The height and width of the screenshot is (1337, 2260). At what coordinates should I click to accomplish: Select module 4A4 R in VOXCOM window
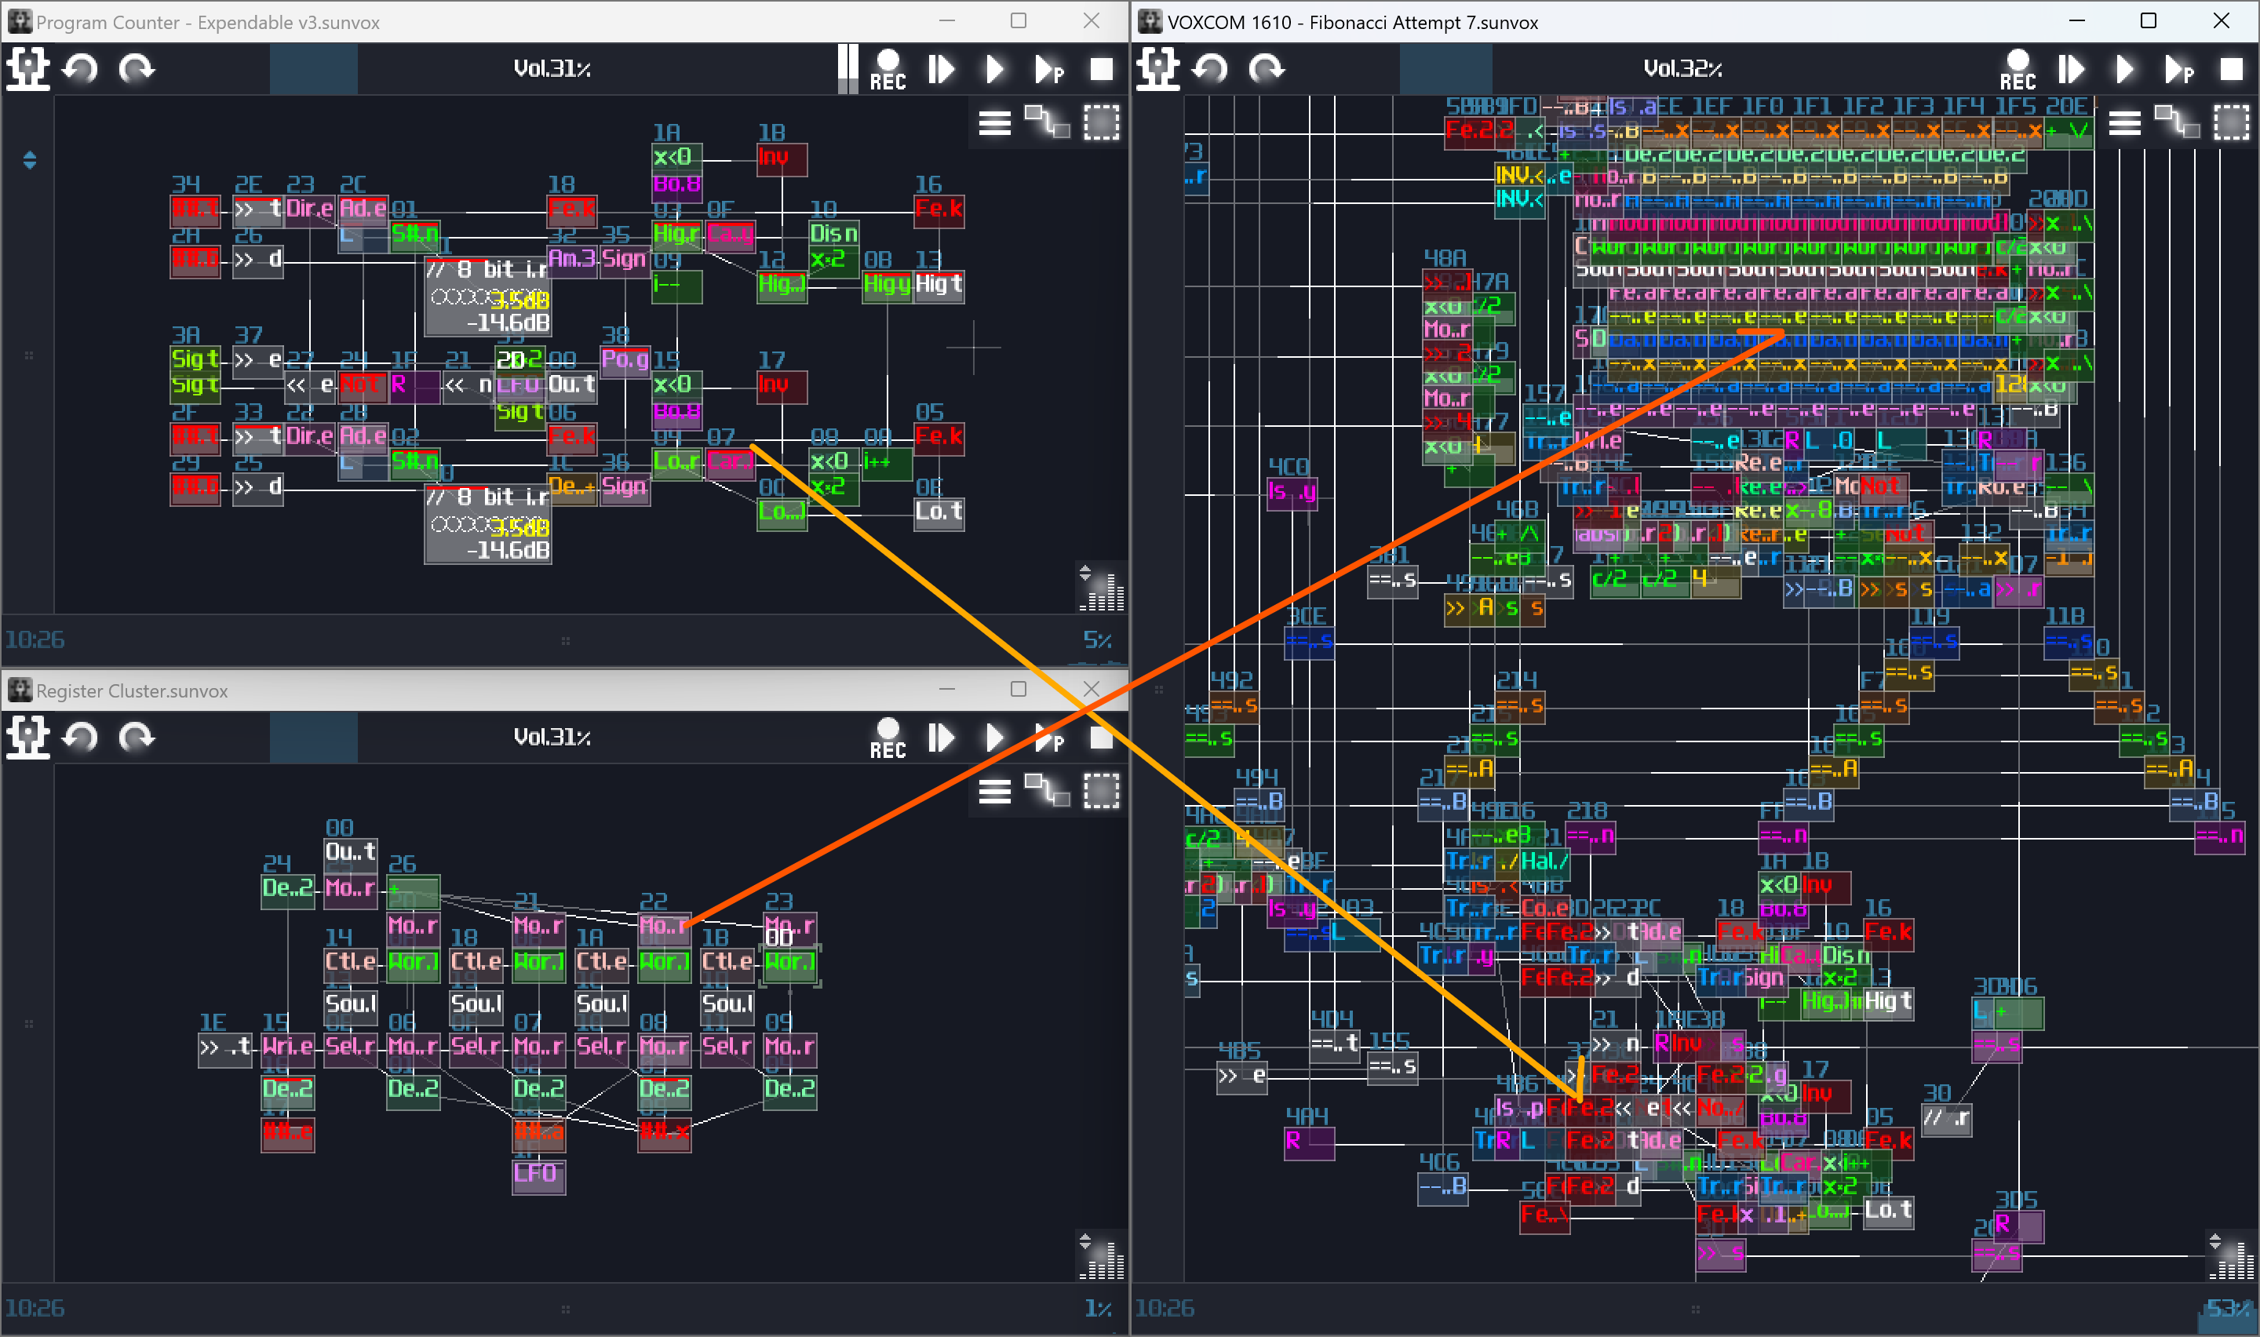tap(1309, 1142)
